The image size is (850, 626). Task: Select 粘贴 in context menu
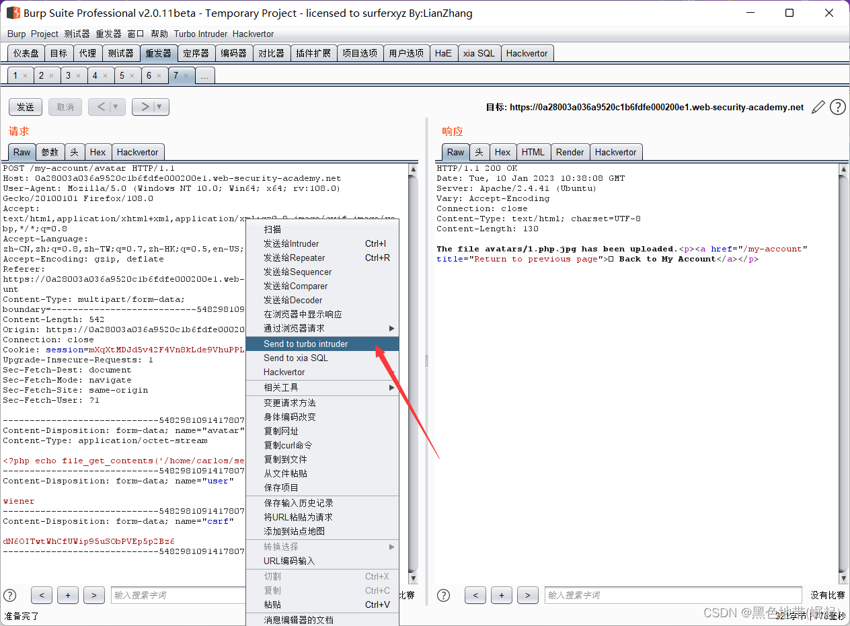click(x=322, y=604)
